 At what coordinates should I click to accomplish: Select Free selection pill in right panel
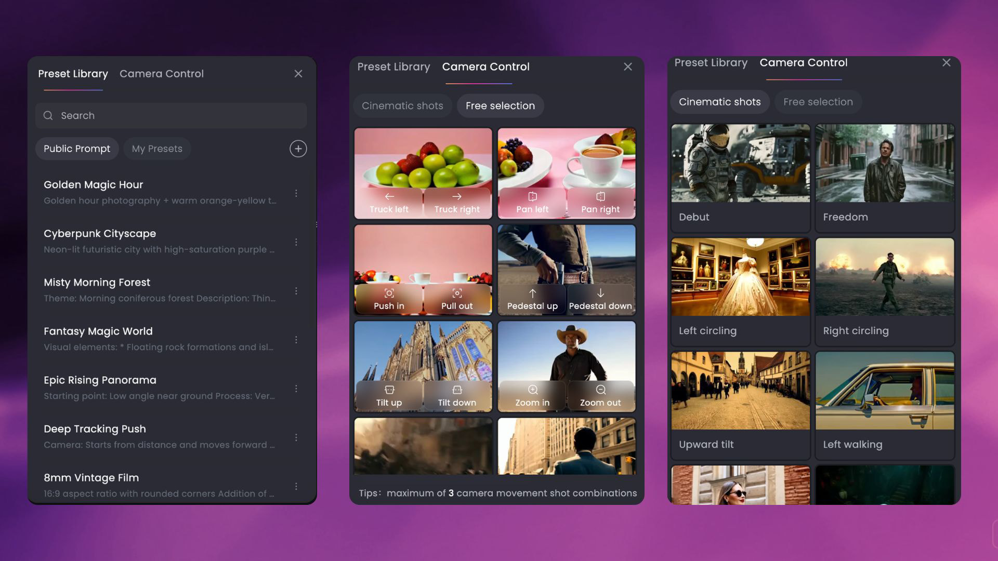tap(818, 102)
